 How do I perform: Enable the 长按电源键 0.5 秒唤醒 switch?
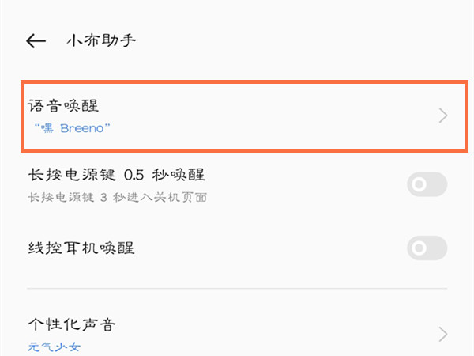427,185
